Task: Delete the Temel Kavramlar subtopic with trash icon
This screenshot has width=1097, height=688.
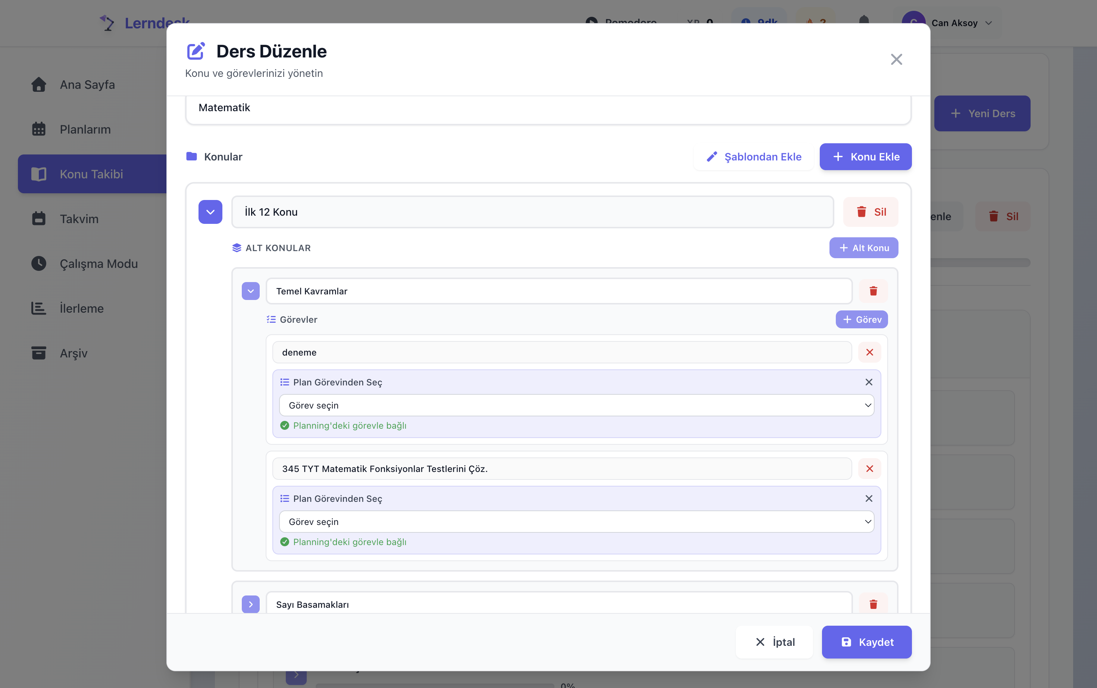Action: tap(873, 291)
